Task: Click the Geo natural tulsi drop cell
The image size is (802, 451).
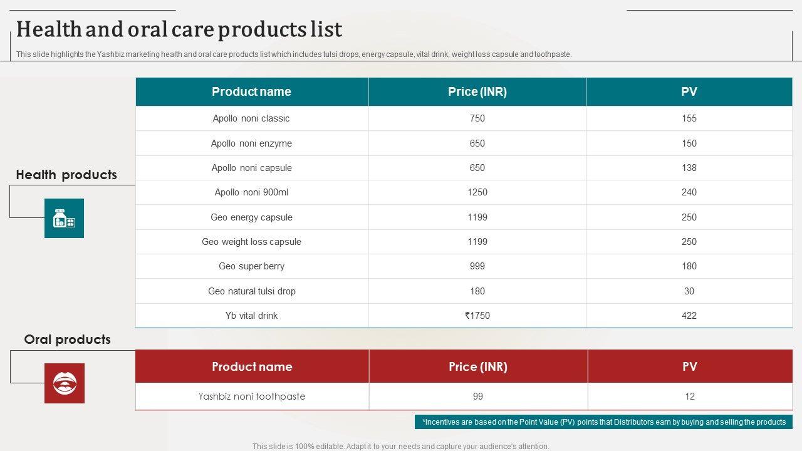Action: 251,291
